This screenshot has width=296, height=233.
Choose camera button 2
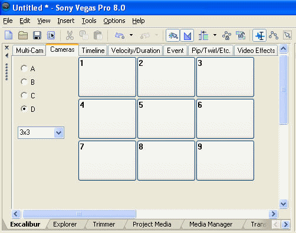point(166,77)
